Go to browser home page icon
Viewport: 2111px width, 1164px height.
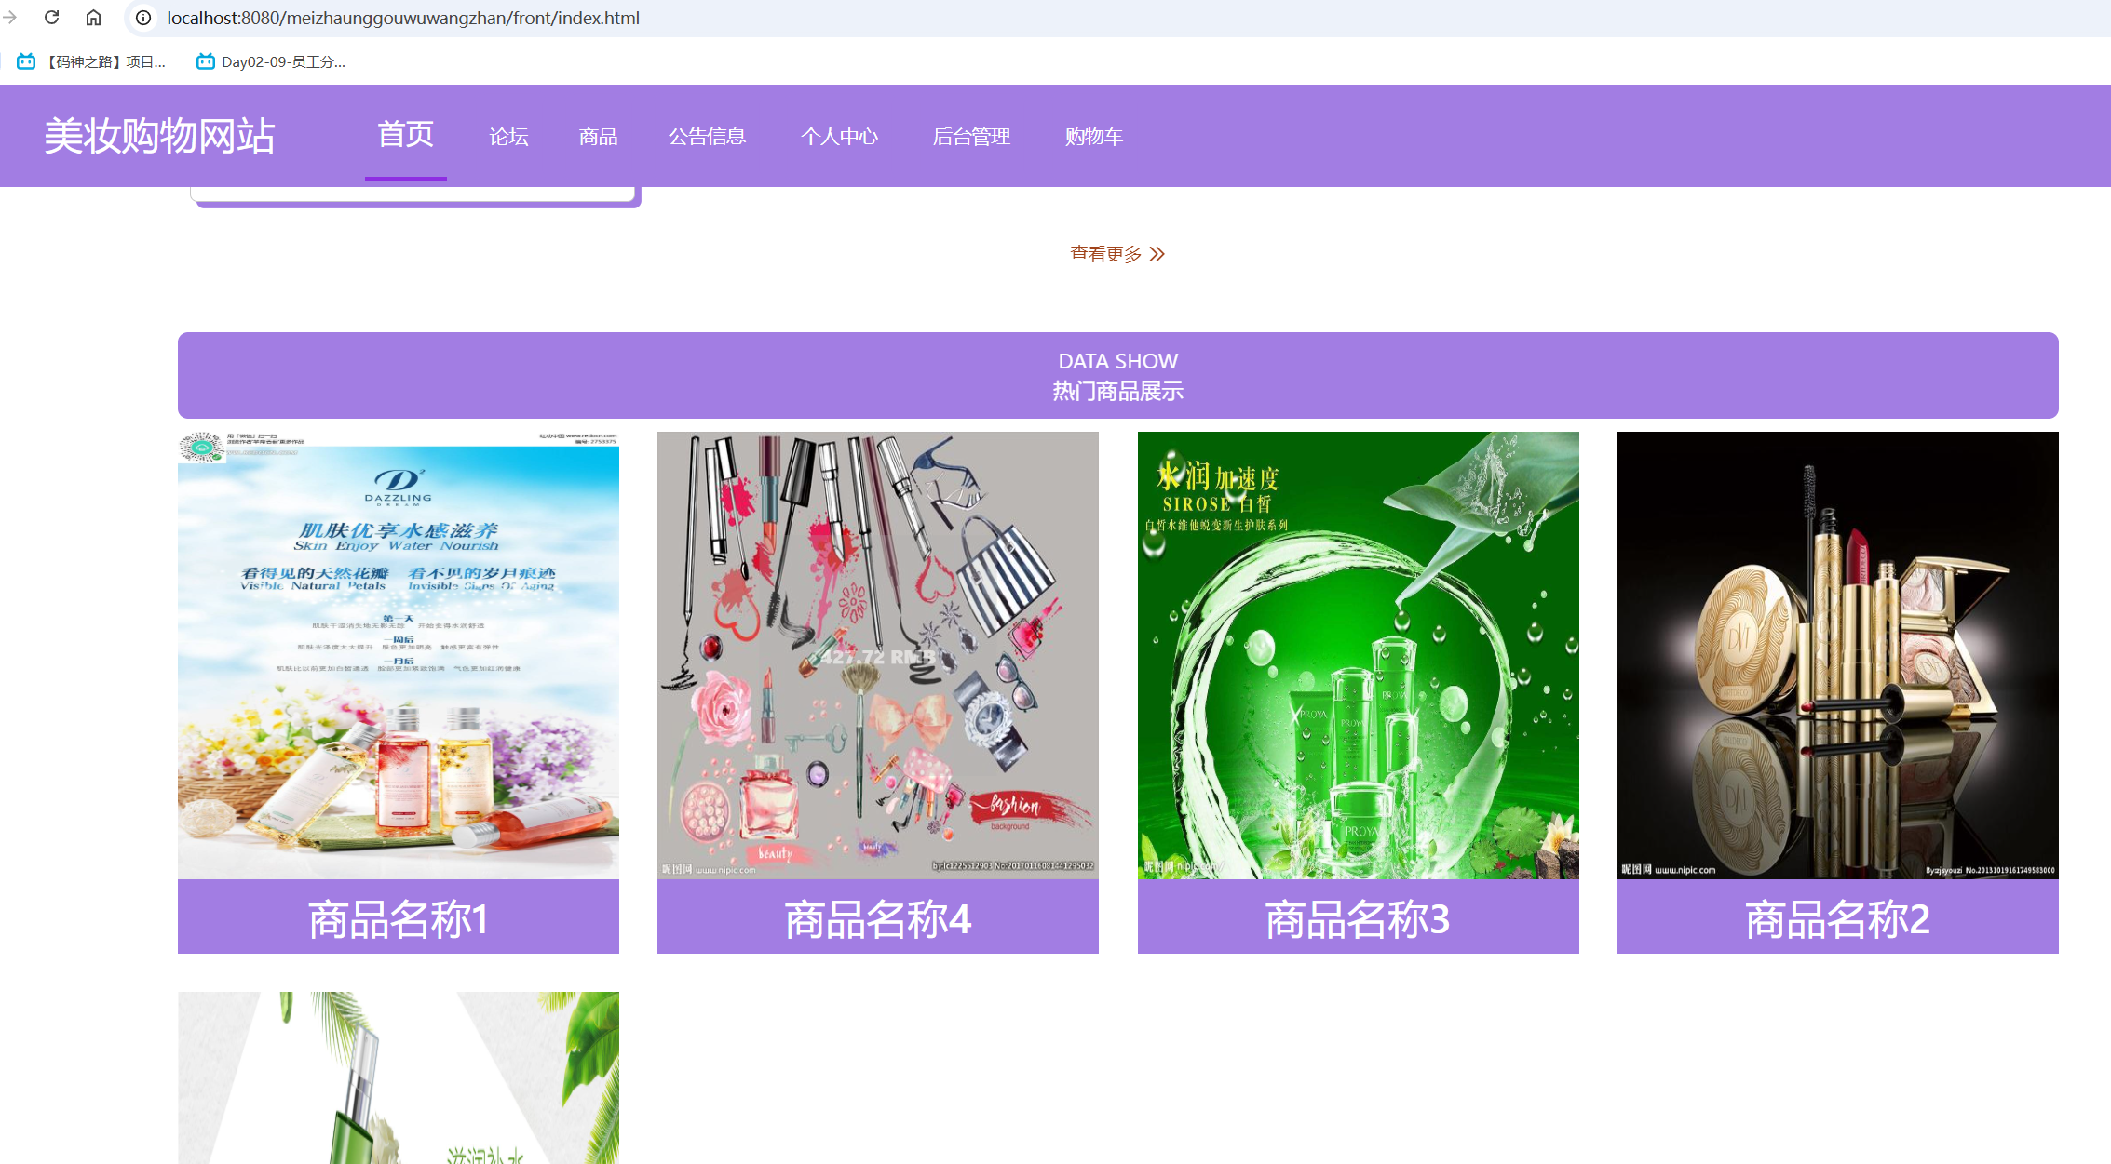(94, 18)
